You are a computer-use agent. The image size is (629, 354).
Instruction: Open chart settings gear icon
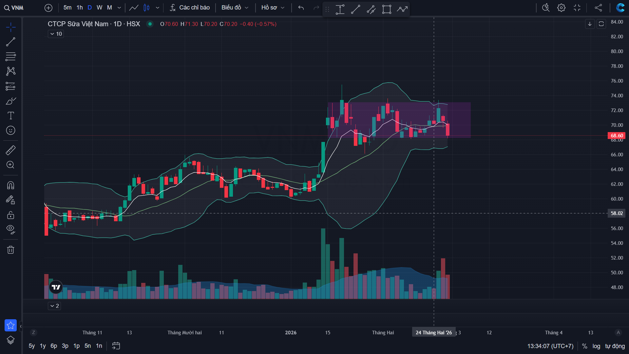click(x=561, y=8)
